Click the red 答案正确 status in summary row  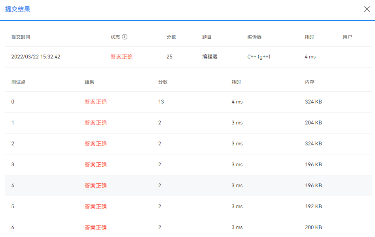pos(121,56)
